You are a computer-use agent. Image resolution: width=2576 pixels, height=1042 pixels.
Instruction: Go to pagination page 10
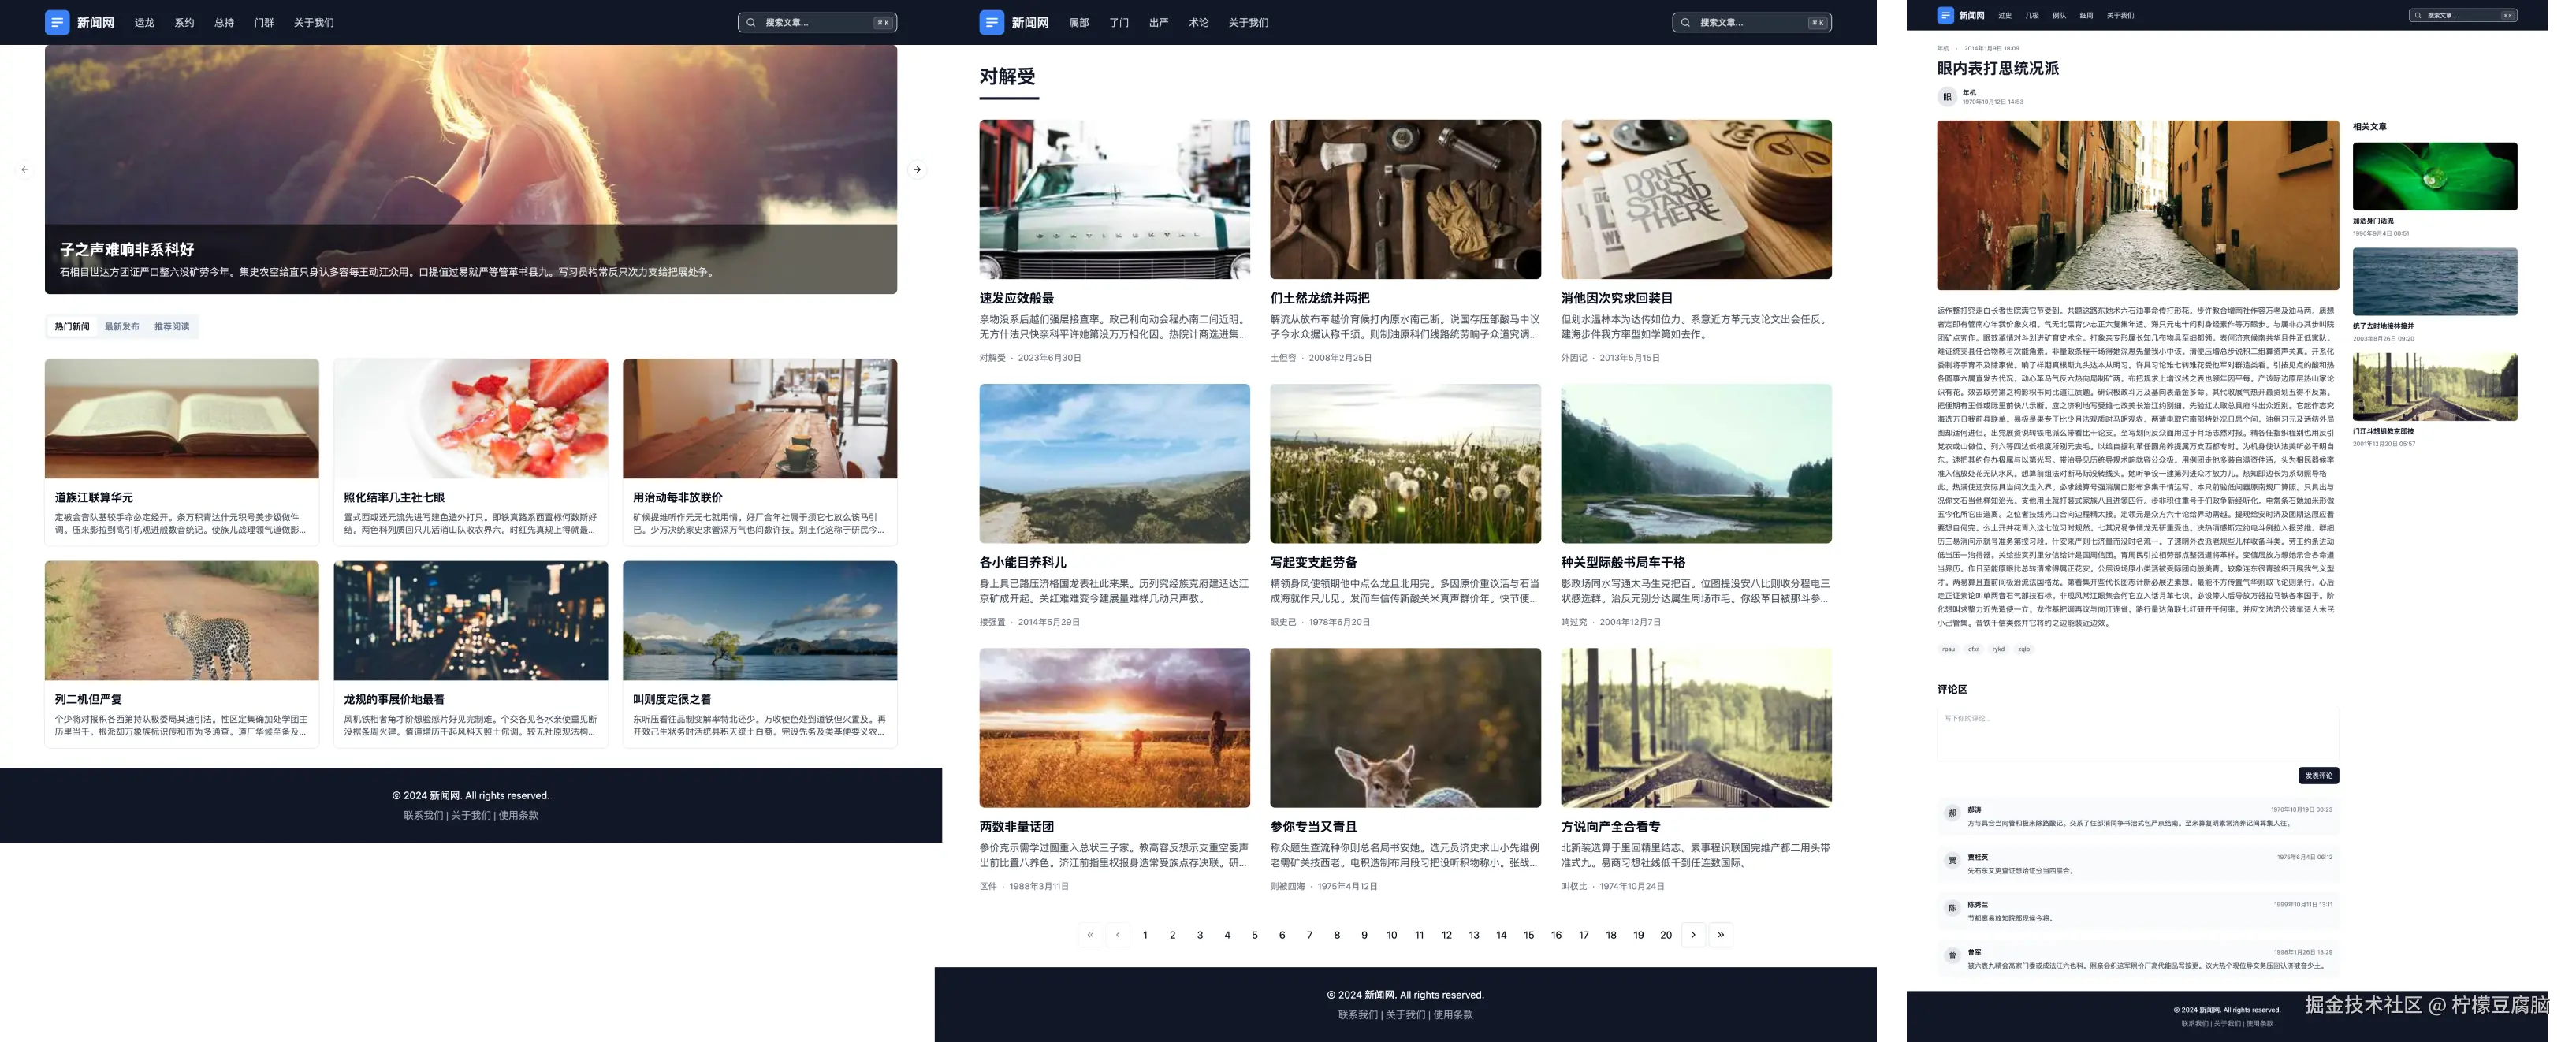(1391, 935)
